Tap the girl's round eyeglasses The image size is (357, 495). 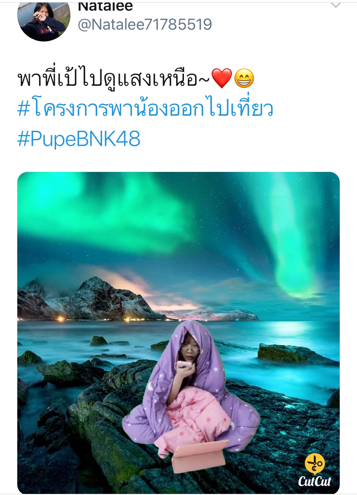pyautogui.click(x=190, y=349)
